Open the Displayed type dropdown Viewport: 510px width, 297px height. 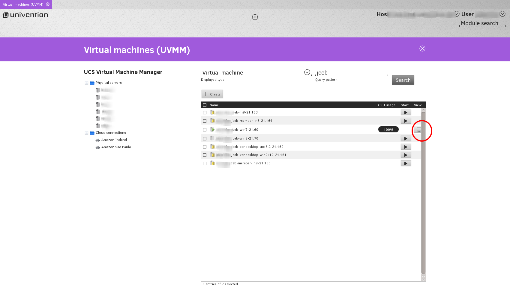coord(307,72)
